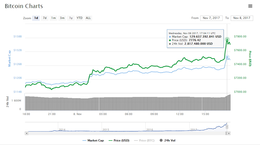Select the 7d zoom range
Image resolution: width=260 pixels, height=145 pixels.
(45, 18)
